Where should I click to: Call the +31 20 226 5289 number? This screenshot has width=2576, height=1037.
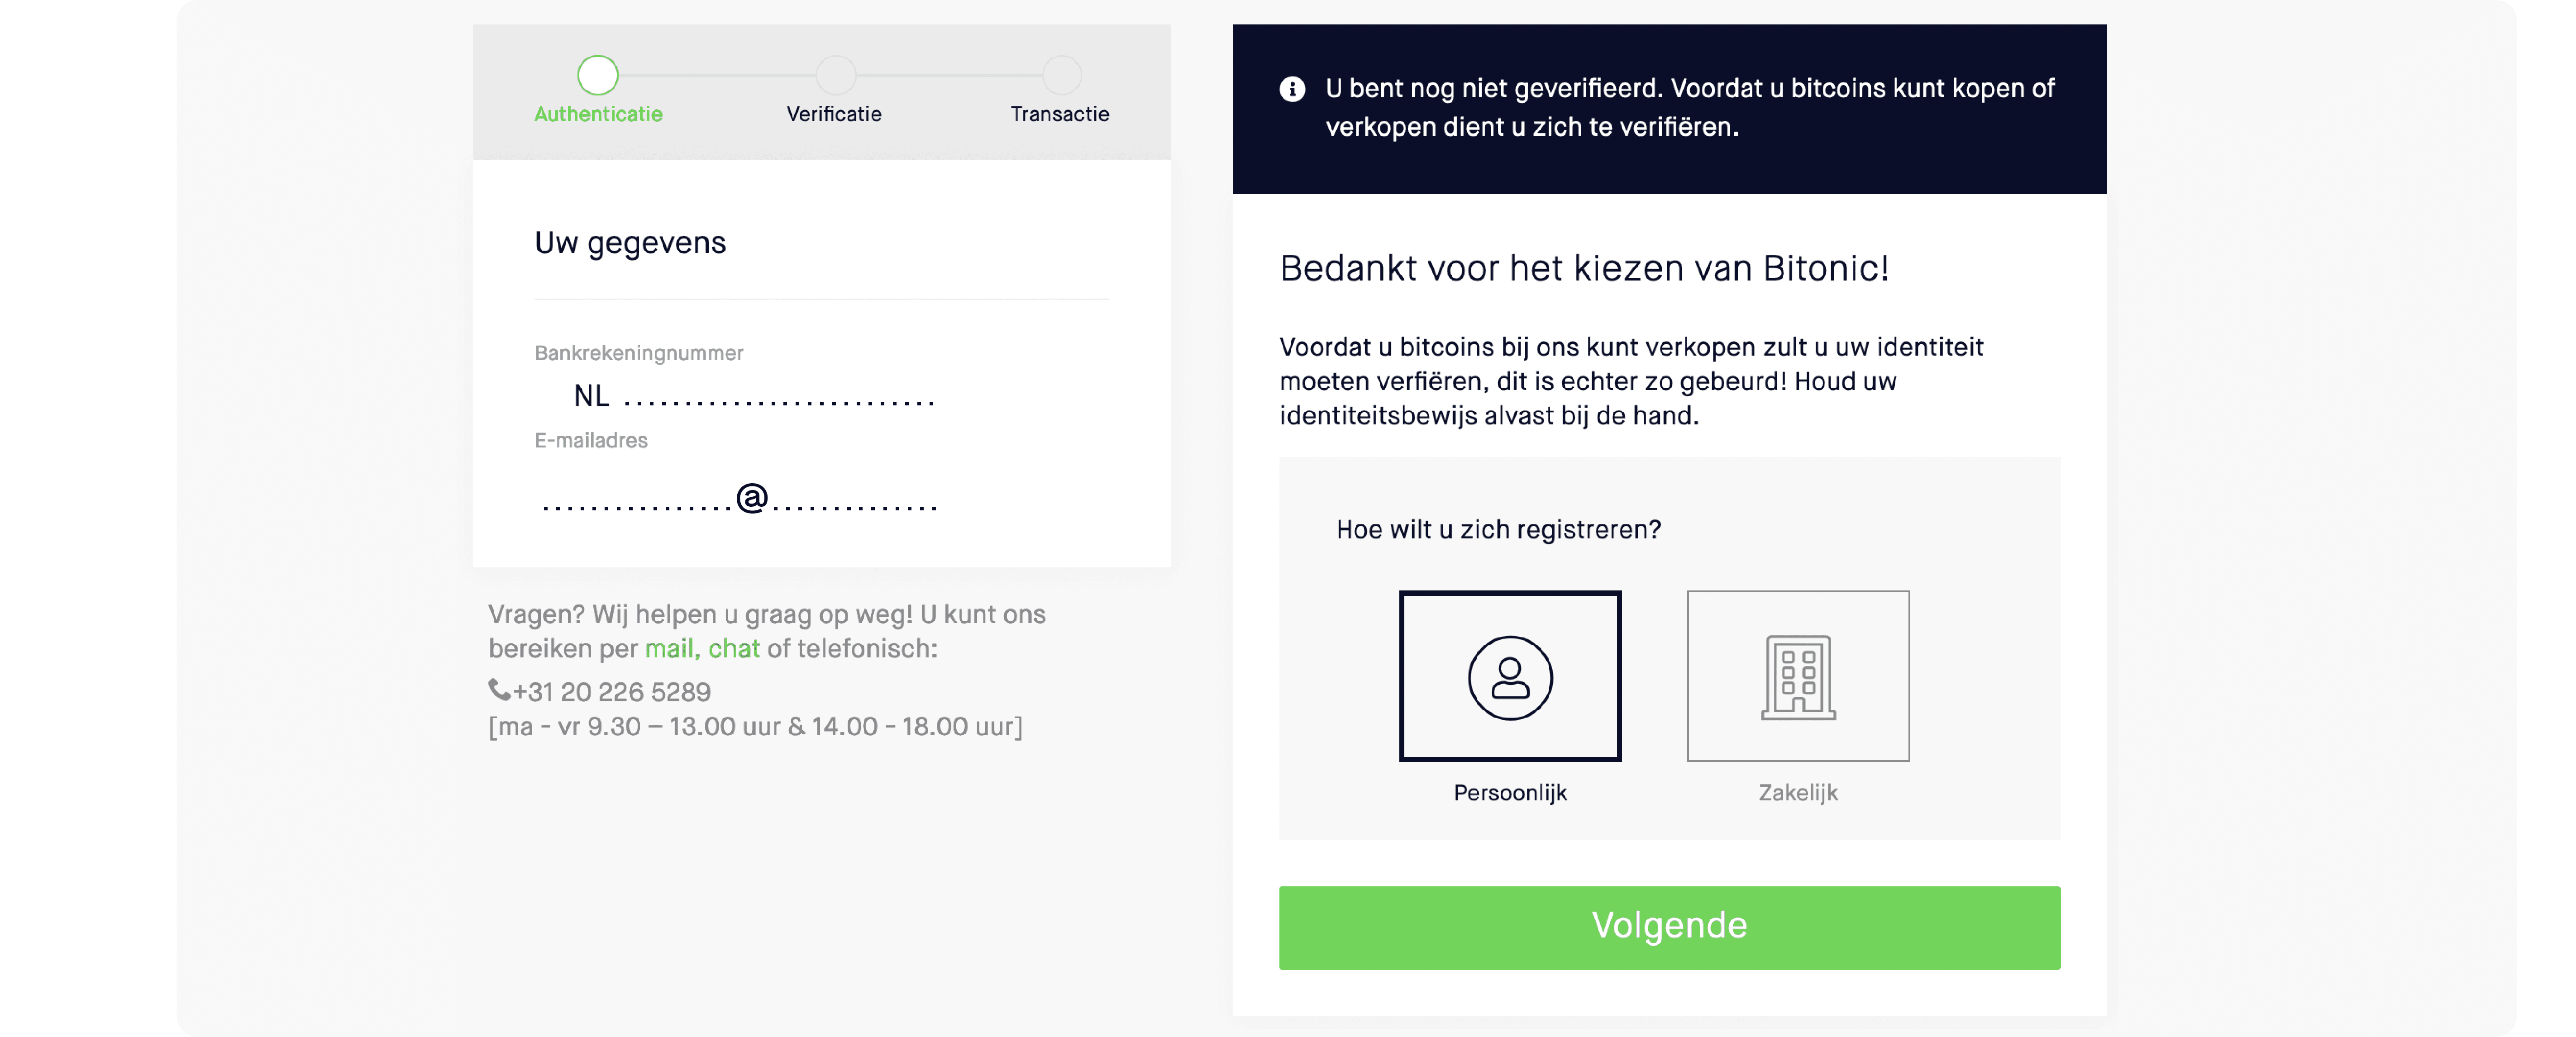tap(612, 692)
